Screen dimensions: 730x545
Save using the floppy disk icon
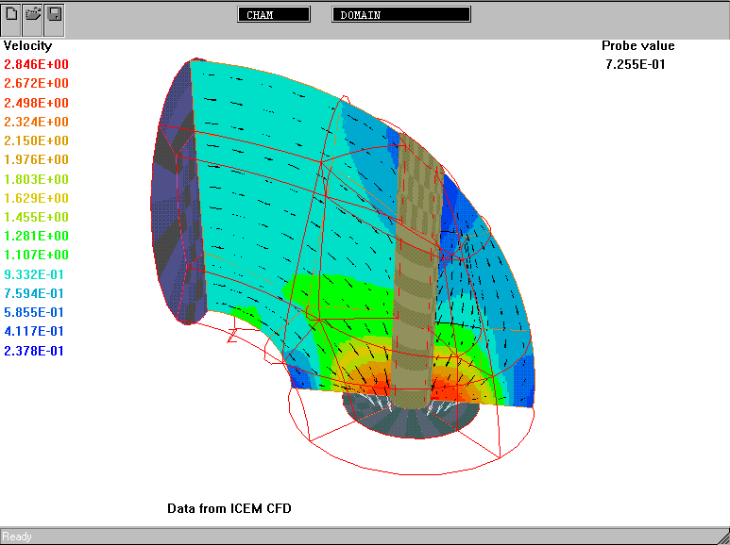[55, 15]
